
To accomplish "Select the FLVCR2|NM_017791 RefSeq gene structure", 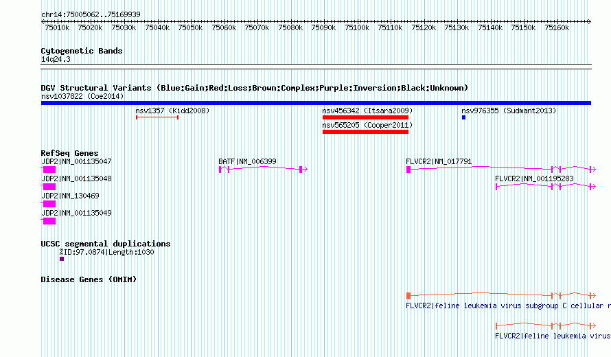I will (x=500, y=169).
